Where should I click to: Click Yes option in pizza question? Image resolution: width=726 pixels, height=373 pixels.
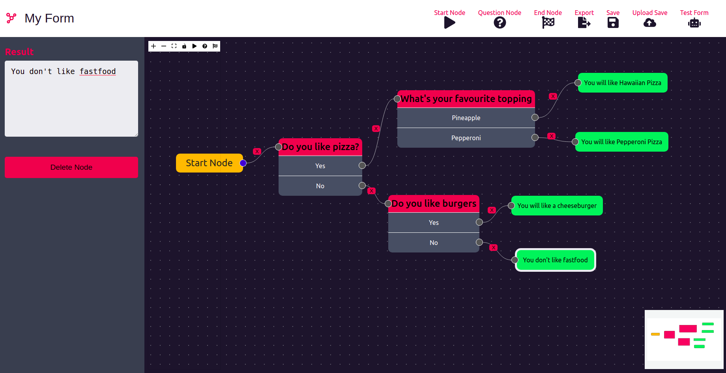point(320,166)
